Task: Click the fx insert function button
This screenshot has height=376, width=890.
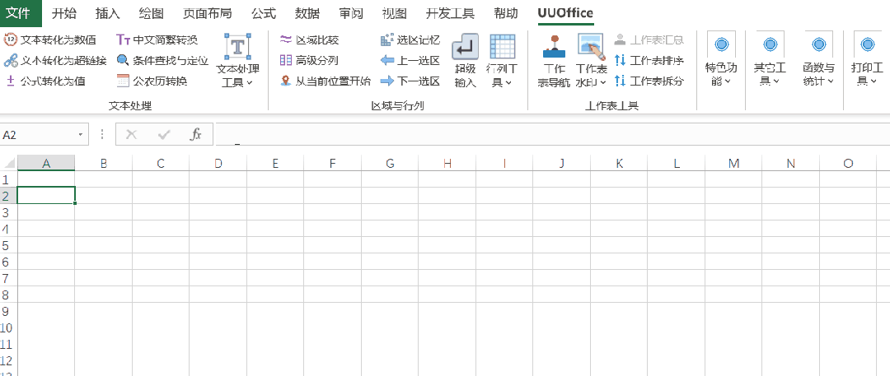Action: tap(196, 134)
